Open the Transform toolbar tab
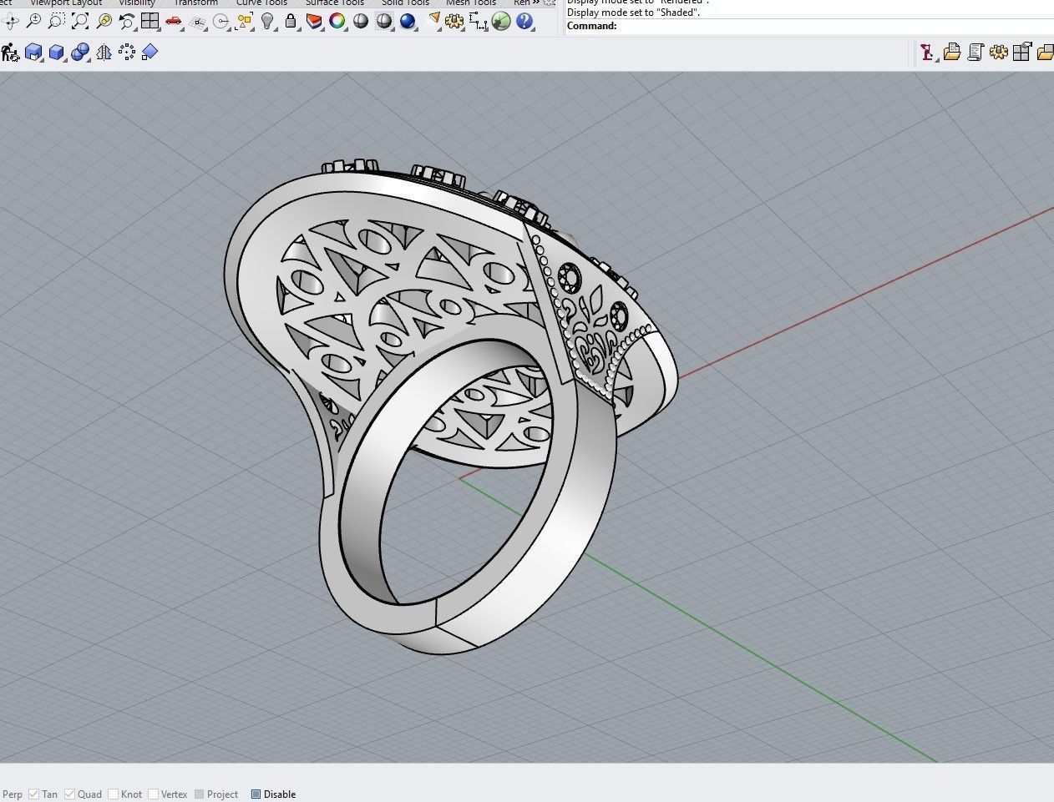1054x802 pixels. pyautogui.click(x=195, y=3)
